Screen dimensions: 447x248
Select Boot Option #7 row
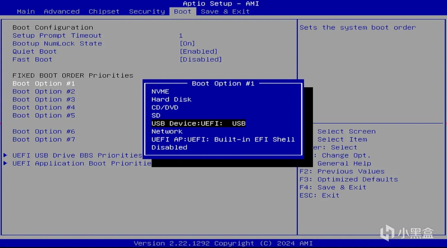tap(44, 140)
